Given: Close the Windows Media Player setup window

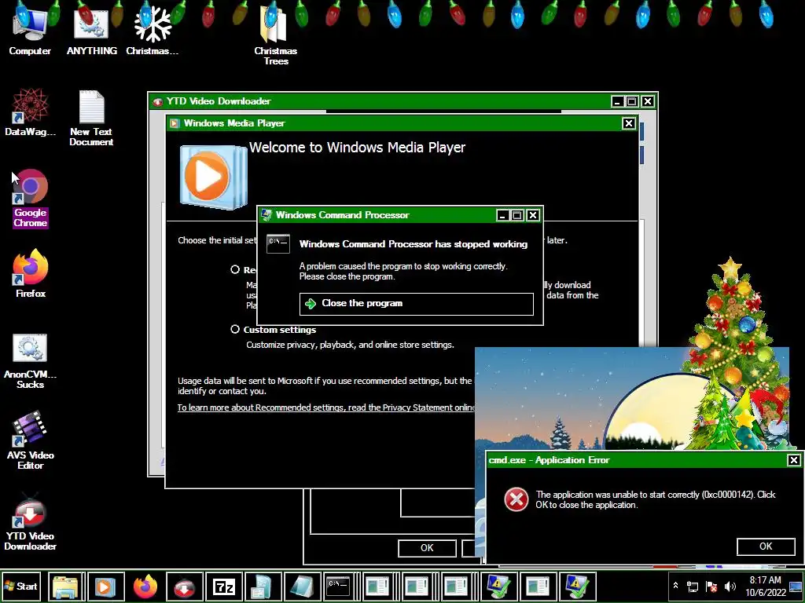Looking at the screenshot, I should click(x=628, y=123).
